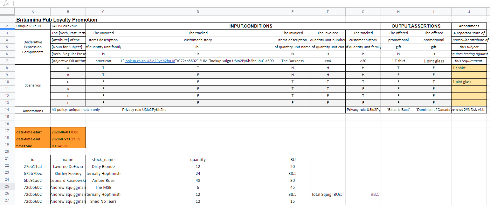Select column A header
Viewport: 490px width, 205px height.
33,12
